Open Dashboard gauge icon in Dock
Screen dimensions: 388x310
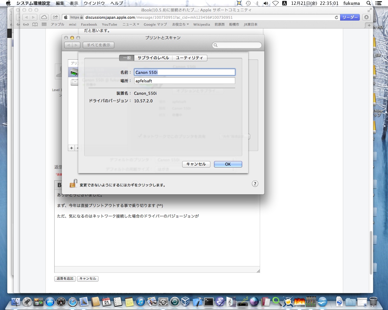61,302
